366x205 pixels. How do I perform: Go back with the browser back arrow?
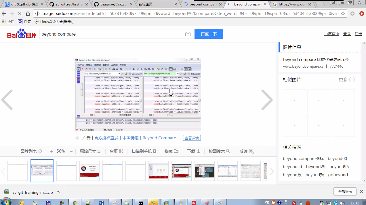tap(4, 14)
